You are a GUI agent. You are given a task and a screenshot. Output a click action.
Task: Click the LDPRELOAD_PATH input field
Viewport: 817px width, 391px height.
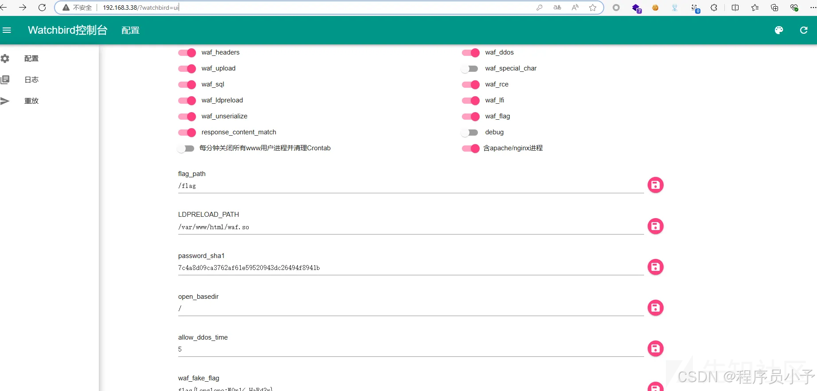(x=410, y=227)
